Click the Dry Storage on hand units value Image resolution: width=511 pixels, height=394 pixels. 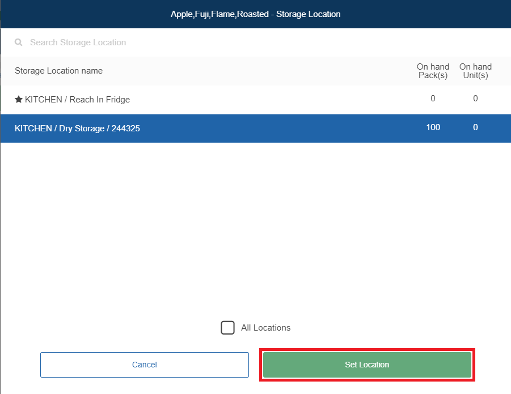[475, 127]
